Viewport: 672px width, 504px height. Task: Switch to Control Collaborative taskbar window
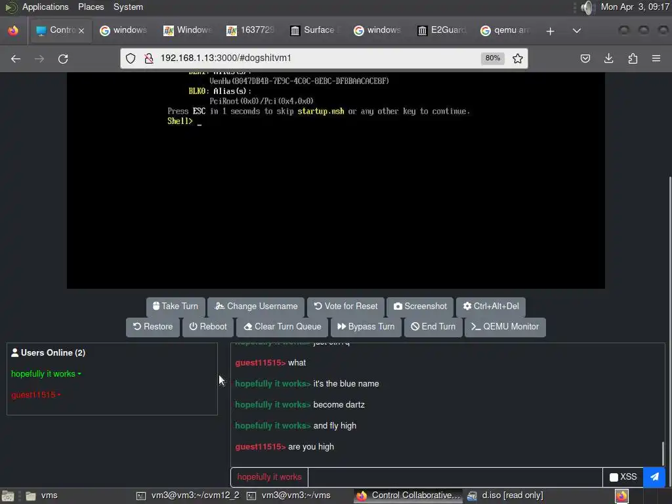(408, 496)
